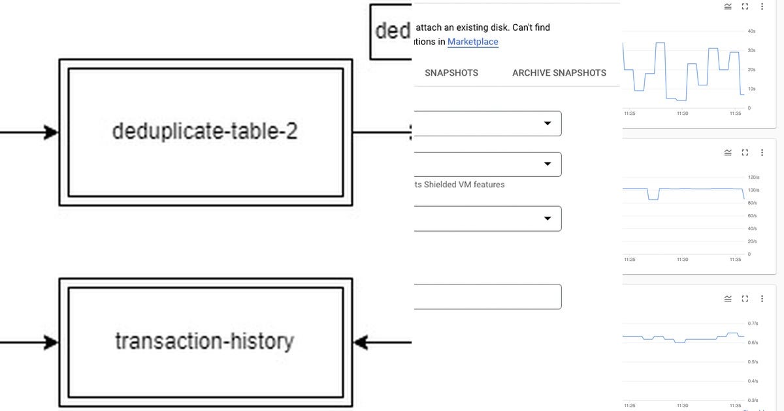784x411 pixels.
Task: Open the middle chart's three-dot menu
Action: pos(762,152)
